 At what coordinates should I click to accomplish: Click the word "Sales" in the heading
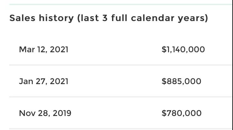coord(22,18)
